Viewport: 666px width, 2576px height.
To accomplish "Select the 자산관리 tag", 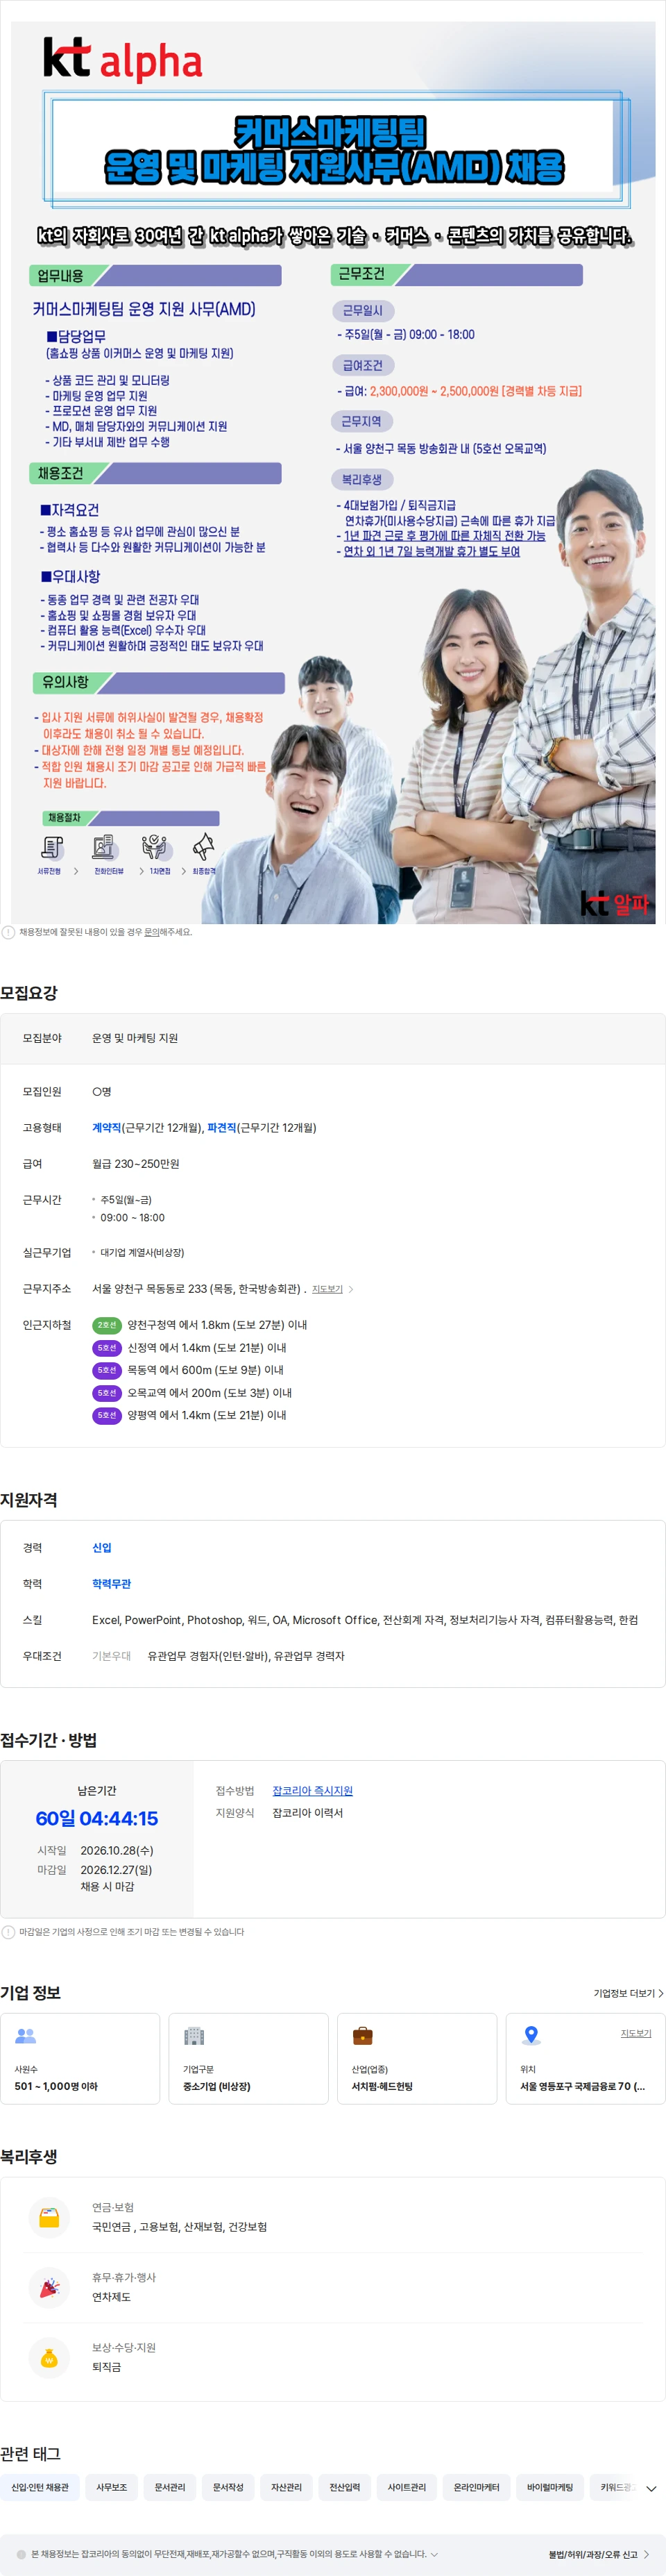I will 287,2487.
